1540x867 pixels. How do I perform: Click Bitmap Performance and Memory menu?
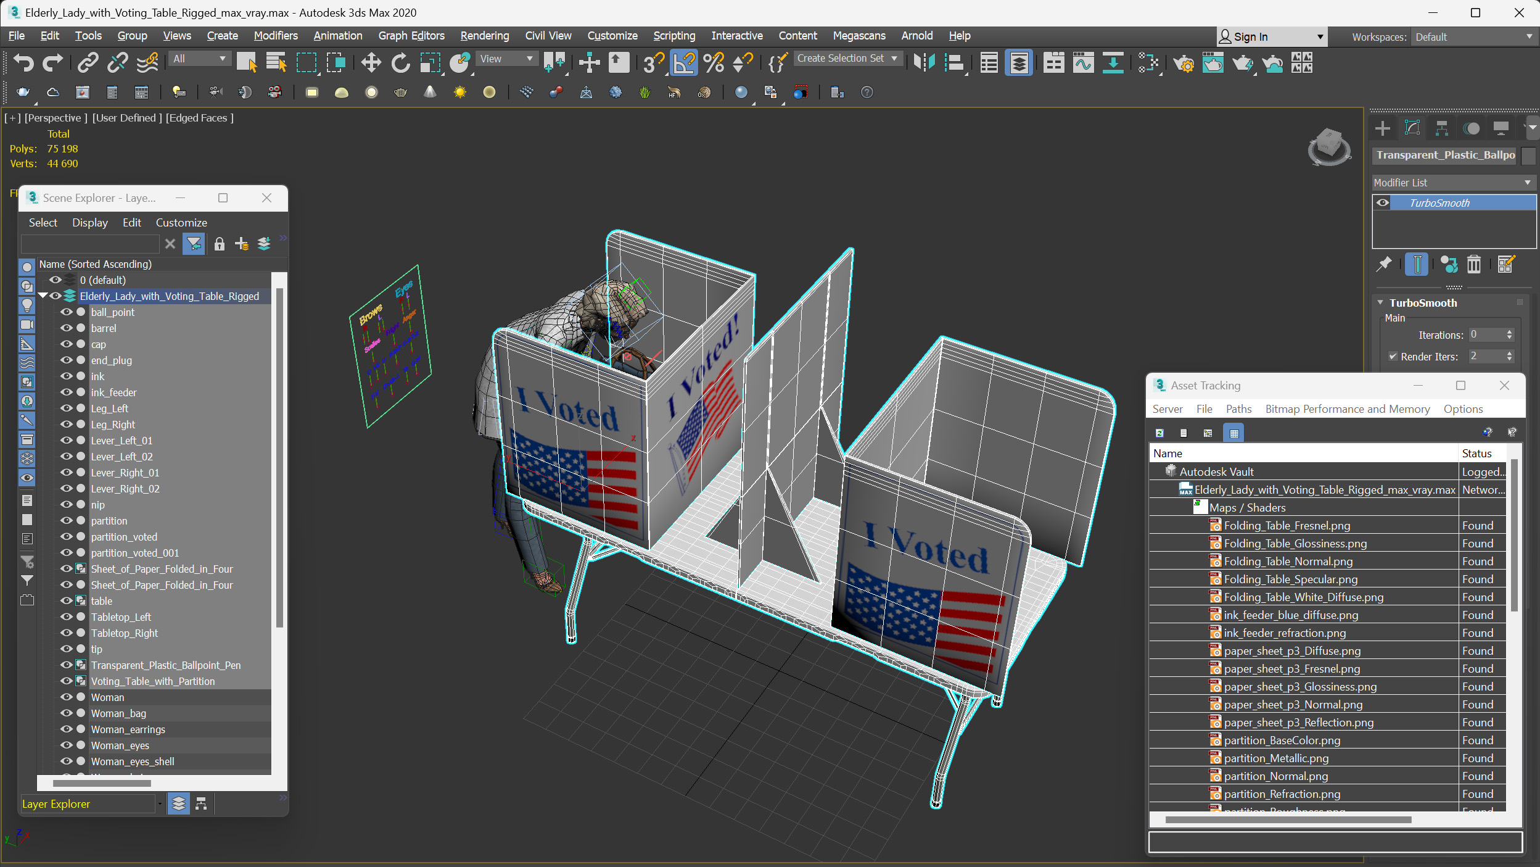[x=1348, y=409]
